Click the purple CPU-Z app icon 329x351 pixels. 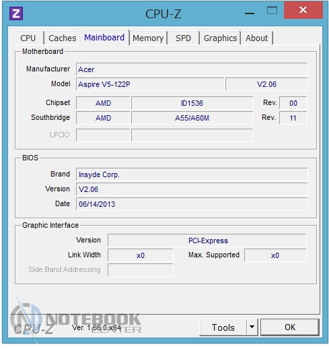click(x=16, y=13)
